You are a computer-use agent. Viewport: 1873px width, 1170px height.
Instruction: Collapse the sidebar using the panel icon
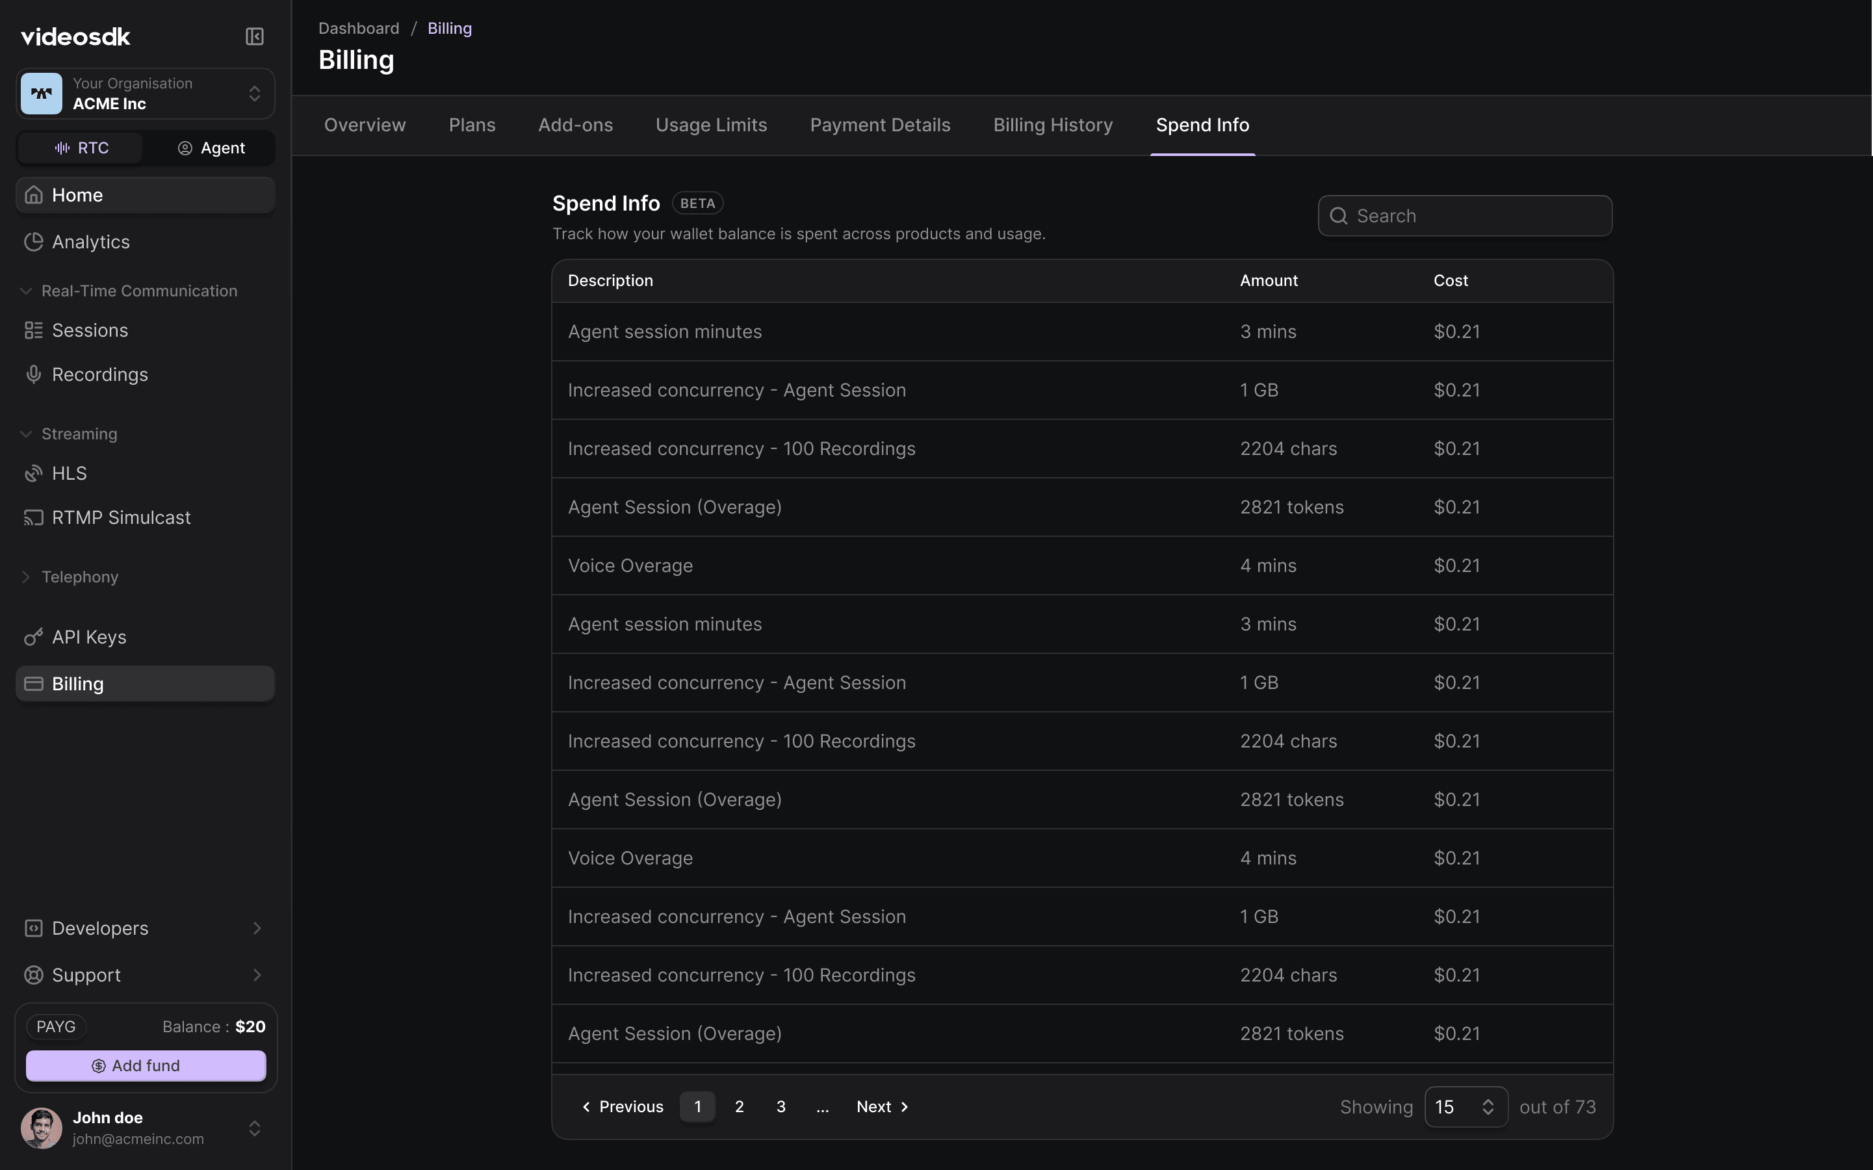click(x=253, y=36)
